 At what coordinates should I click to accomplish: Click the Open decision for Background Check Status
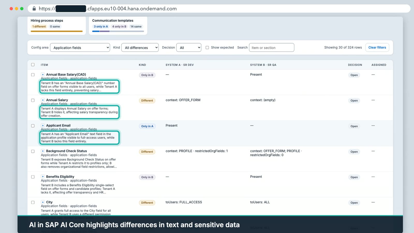(x=354, y=152)
